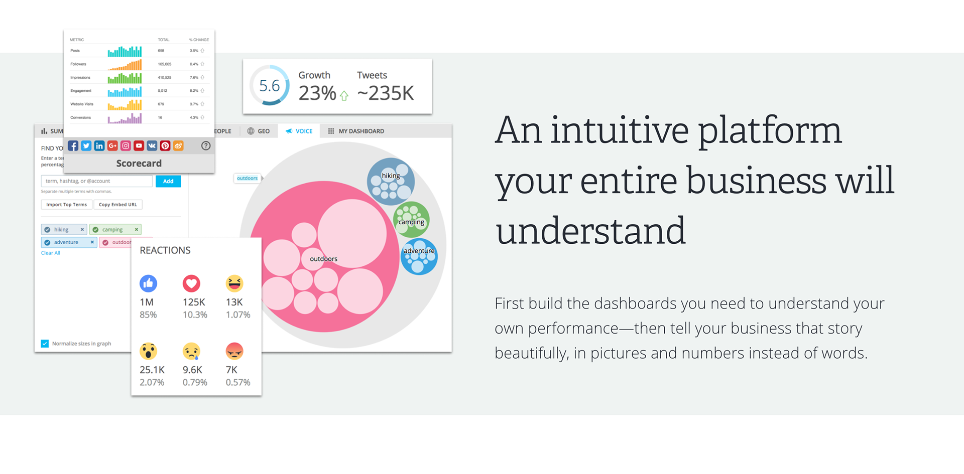Open the GEO tab

pyautogui.click(x=259, y=131)
